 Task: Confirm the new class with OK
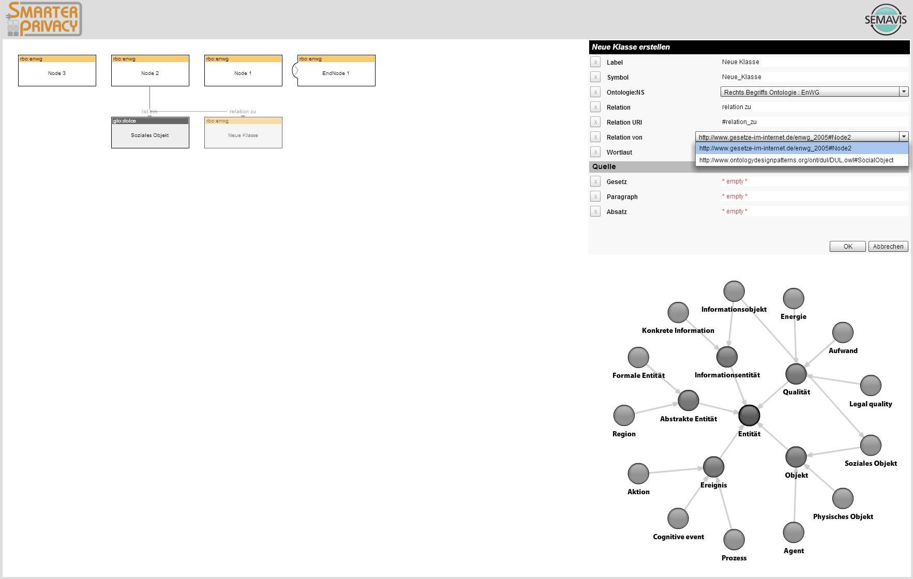pos(847,246)
